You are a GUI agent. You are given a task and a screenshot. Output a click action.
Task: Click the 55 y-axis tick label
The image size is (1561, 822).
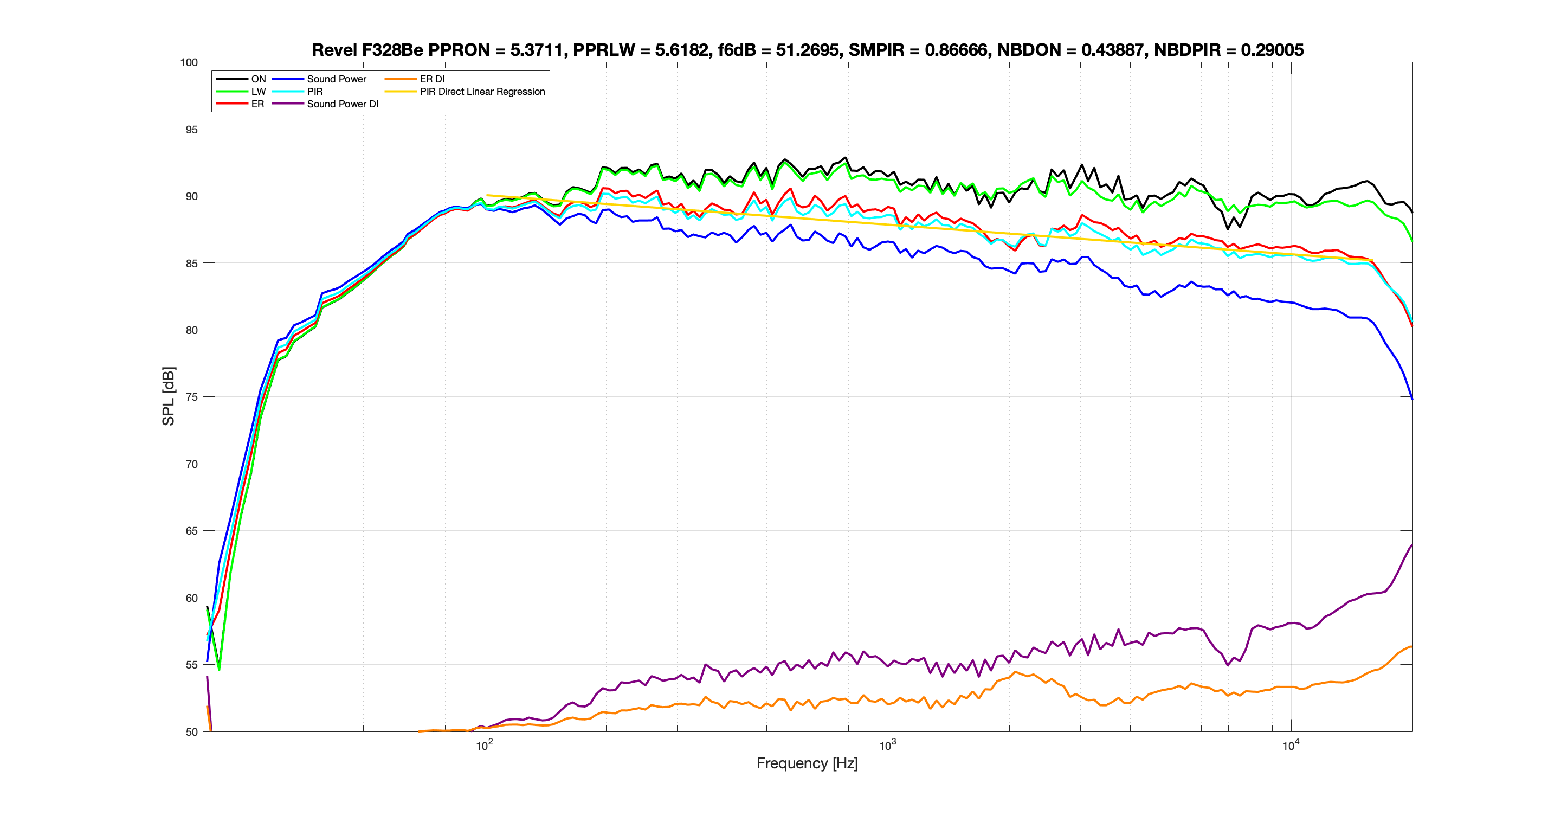tap(191, 665)
